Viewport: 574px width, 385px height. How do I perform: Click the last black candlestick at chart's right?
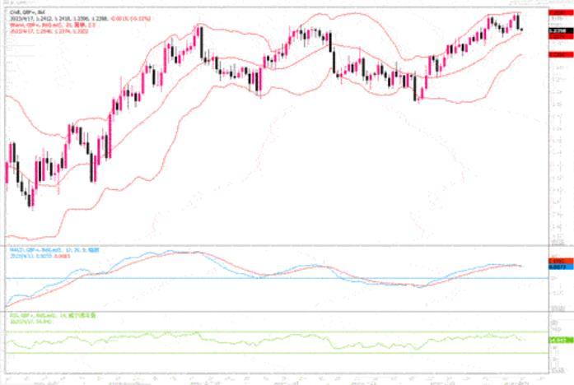pos(520,22)
